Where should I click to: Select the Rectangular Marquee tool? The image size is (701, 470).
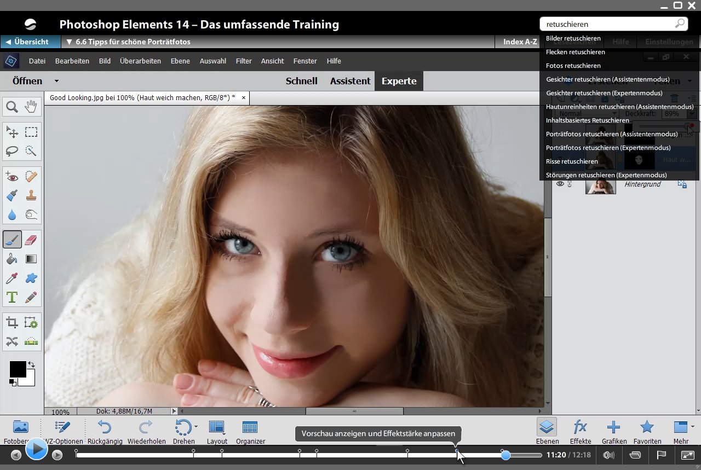pyautogui.click(x=31, y=132)
